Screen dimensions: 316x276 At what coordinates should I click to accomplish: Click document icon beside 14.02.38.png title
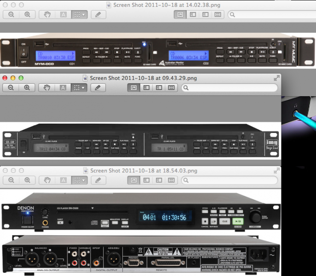[109, 5]
